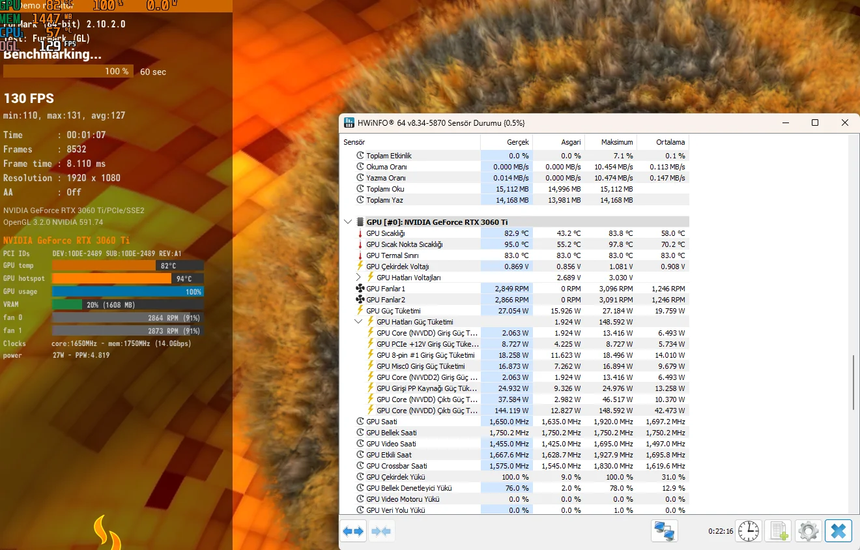The height and width of the screenshot is (550, 860).
Task: Select the lightning icon of GPU Çekirdek Voltajı
Action: pos(360,267)
